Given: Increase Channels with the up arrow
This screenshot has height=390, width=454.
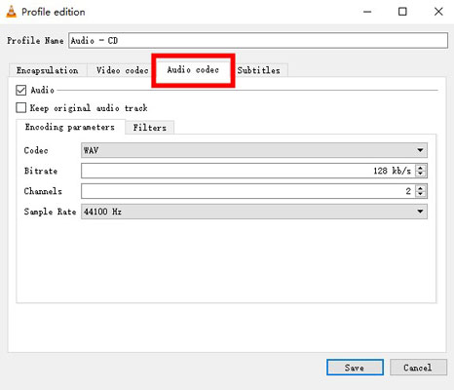Looking at the screenshot, I should 421,188.
